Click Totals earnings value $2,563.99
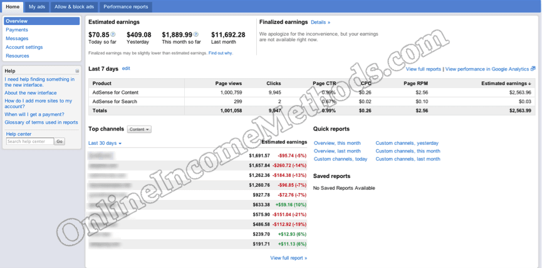 tap(520, 111)
